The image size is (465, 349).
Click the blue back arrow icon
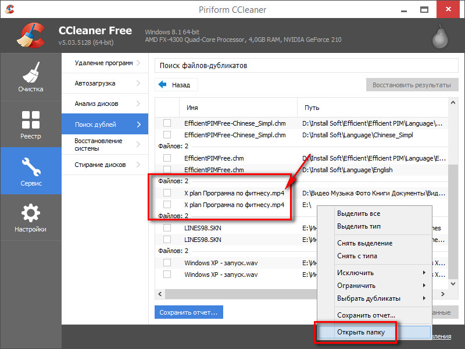click(163, 84)
